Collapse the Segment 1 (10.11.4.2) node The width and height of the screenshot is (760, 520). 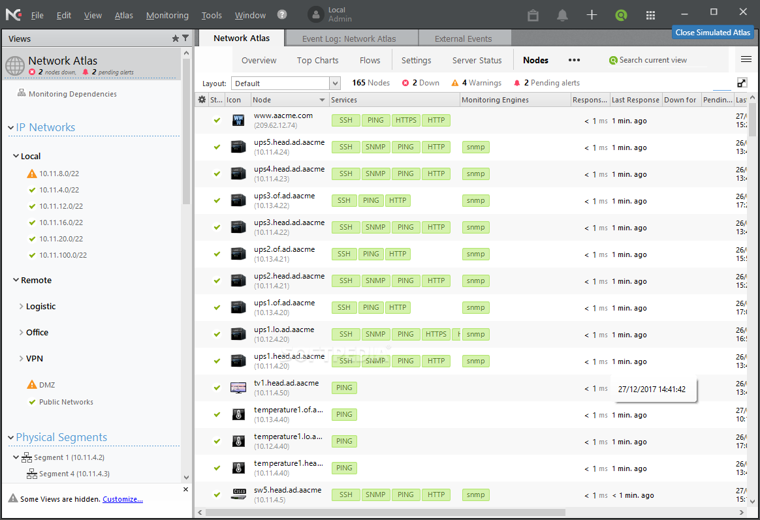click(16, 457)
